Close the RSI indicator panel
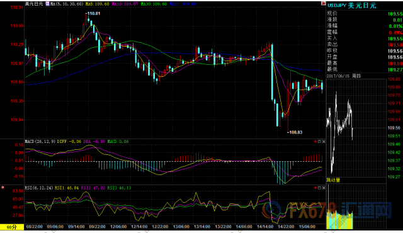The width and height of the screenshot is (403, 233). coord(324,188)
